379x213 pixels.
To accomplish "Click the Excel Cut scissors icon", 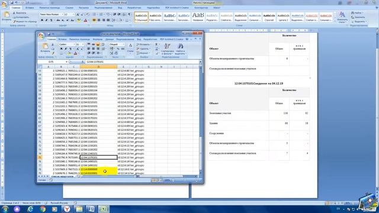I will point(53,45).
